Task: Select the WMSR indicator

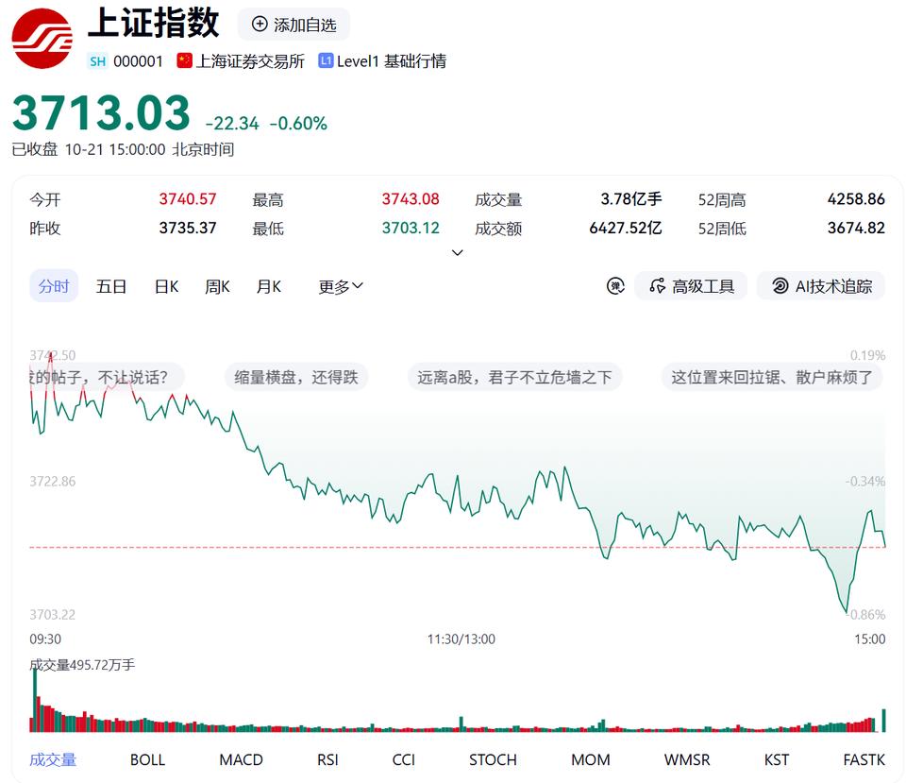Action: pos(687,760)
